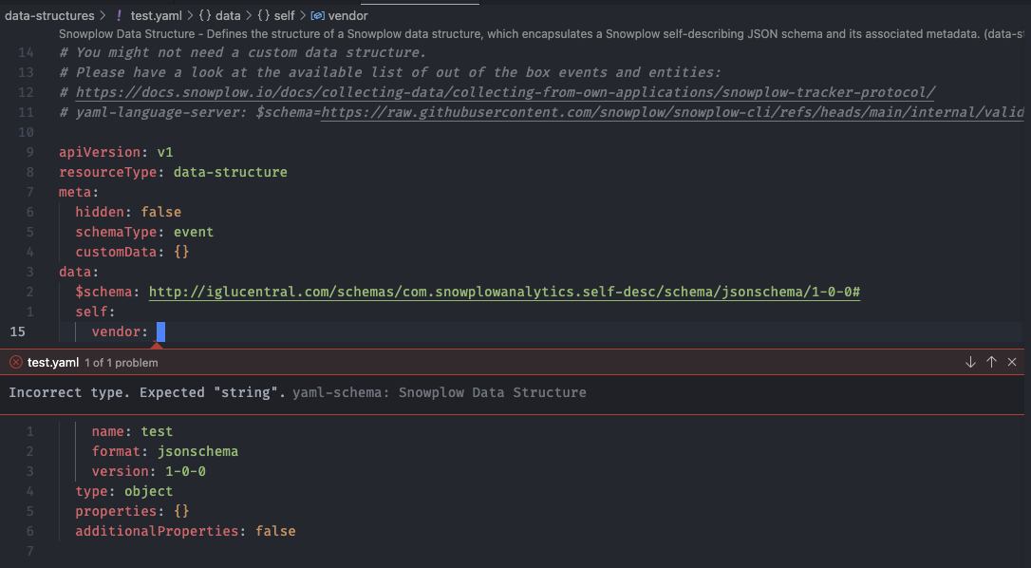Expand the test.yaml breadcrumb item
1031x568 pixels.
click(156, 15)
